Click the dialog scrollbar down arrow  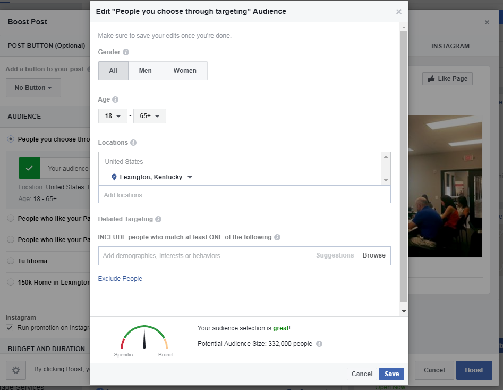tap(404, 311)
